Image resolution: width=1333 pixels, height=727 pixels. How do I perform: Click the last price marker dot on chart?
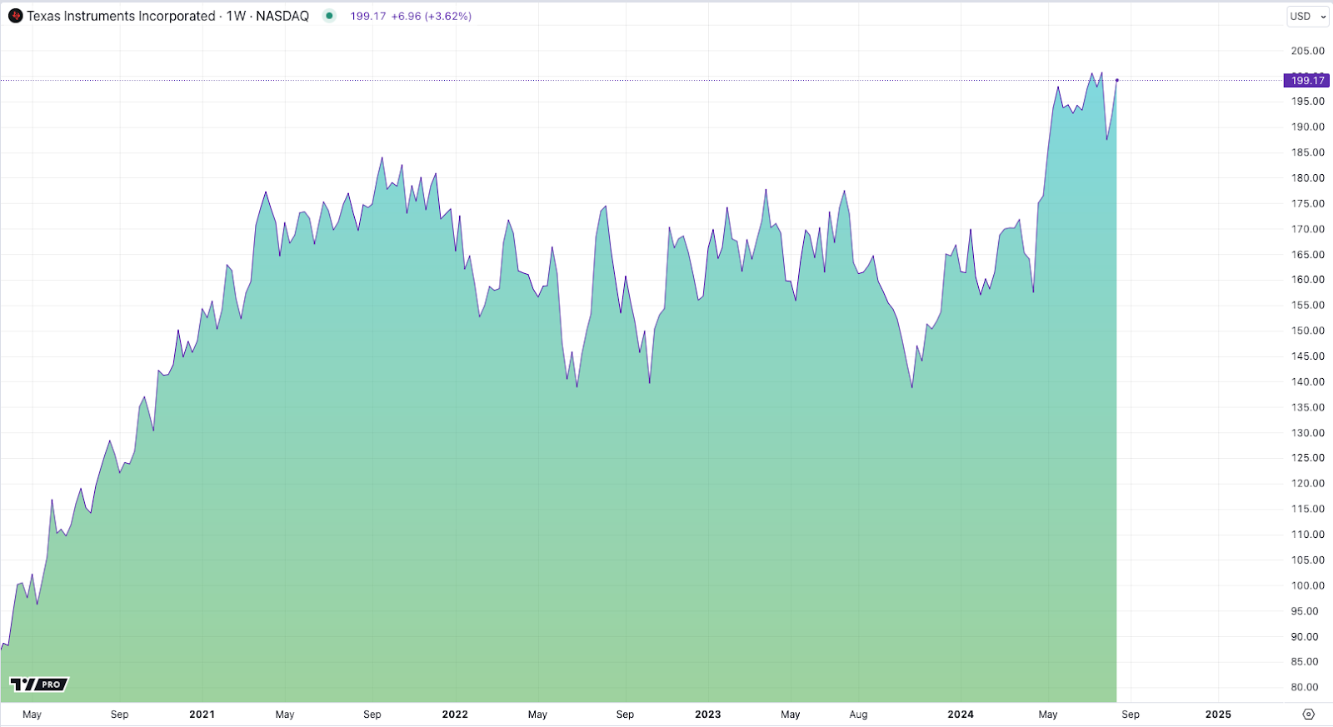(x=1116, y=80)
